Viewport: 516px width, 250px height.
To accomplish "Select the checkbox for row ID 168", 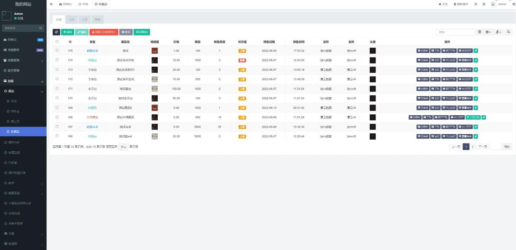I will 57,117.
